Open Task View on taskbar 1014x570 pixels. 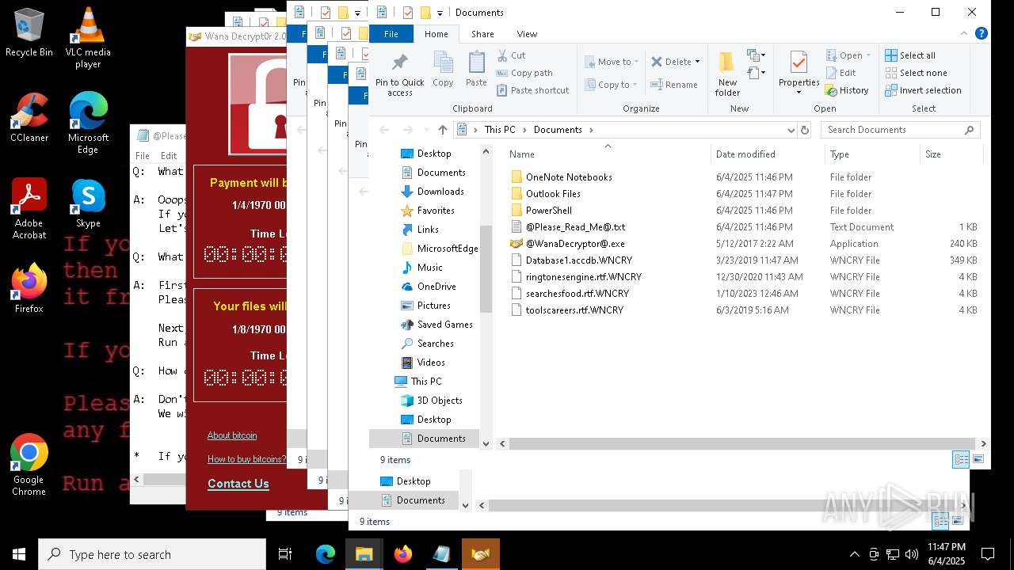(285, 554)
